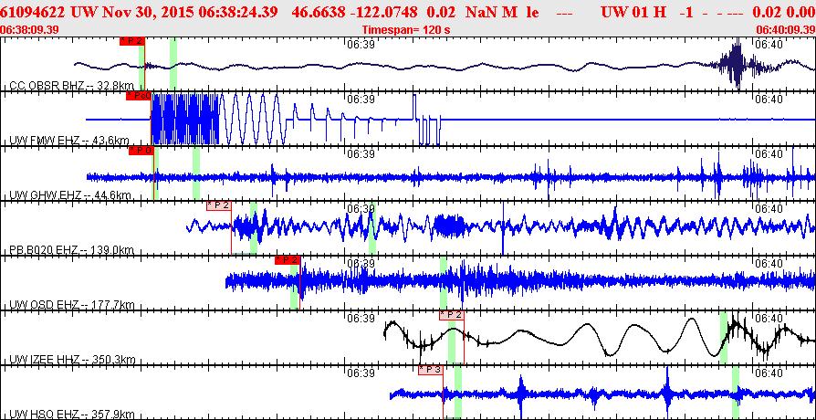Viewport: 816px width, 420px height.
Task: Click the 06:40 tick label on UW FMW trace
Action: [x=769, y=99]
